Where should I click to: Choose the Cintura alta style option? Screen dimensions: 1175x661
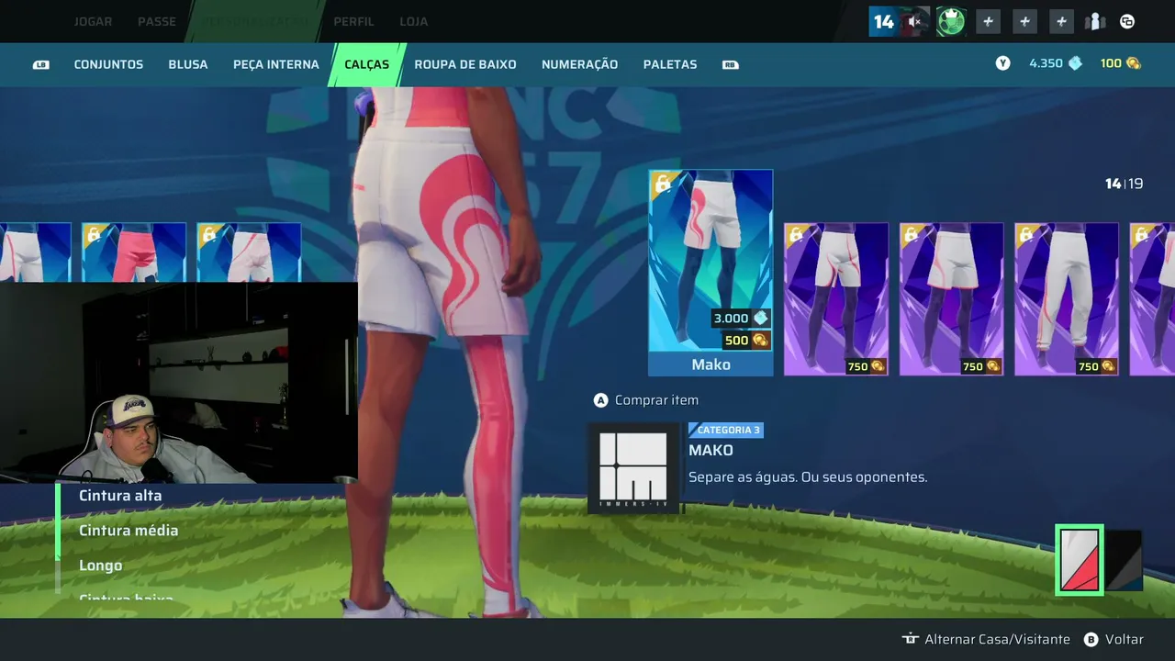point(120,496)
